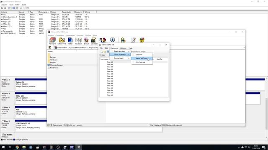This screenshot has height=150, width=268.
Task: Select Disco 6 USBSTORAGE partition block
Action: pyautogui.click(x=88, y=126)
